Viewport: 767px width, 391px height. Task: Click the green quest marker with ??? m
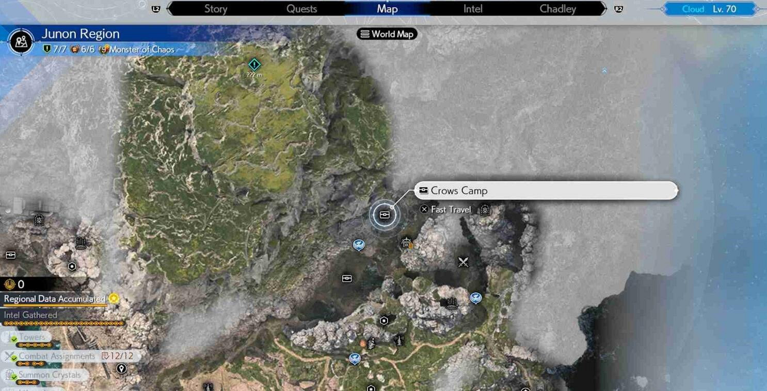pos(254,65)
